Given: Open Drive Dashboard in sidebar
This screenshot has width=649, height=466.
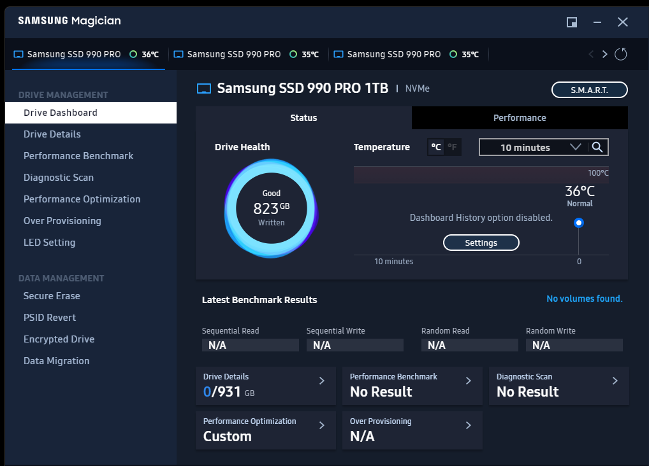Looking at the screenshot, I should click(91, 113).
